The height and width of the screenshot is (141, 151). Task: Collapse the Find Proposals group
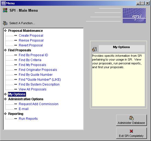[x=5, y=50]
